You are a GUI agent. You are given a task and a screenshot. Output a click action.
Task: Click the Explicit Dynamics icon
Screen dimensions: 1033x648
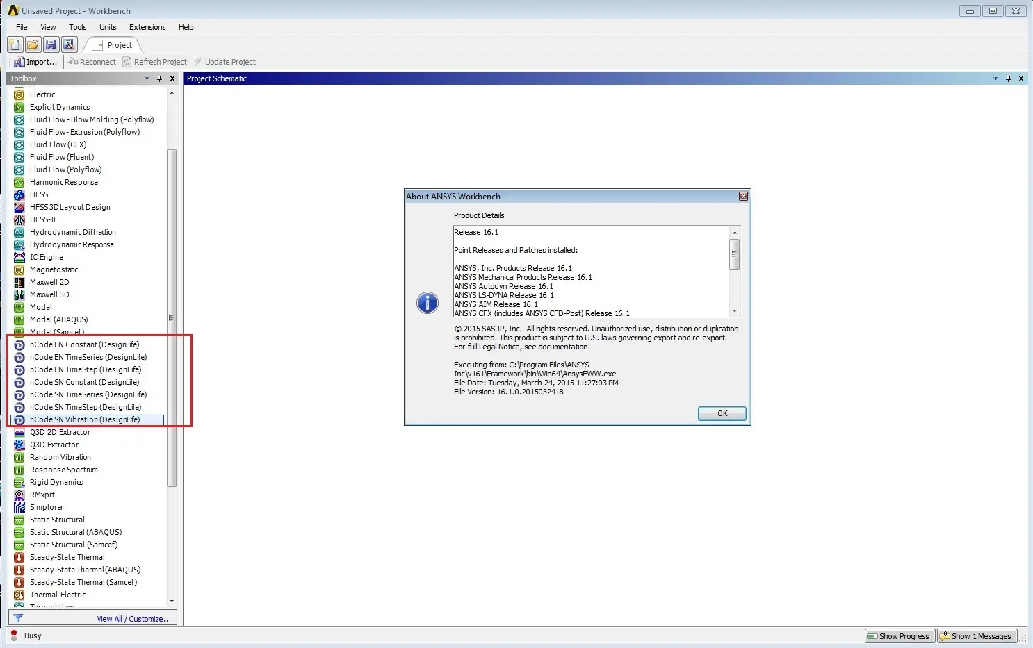tap(19, 107)
